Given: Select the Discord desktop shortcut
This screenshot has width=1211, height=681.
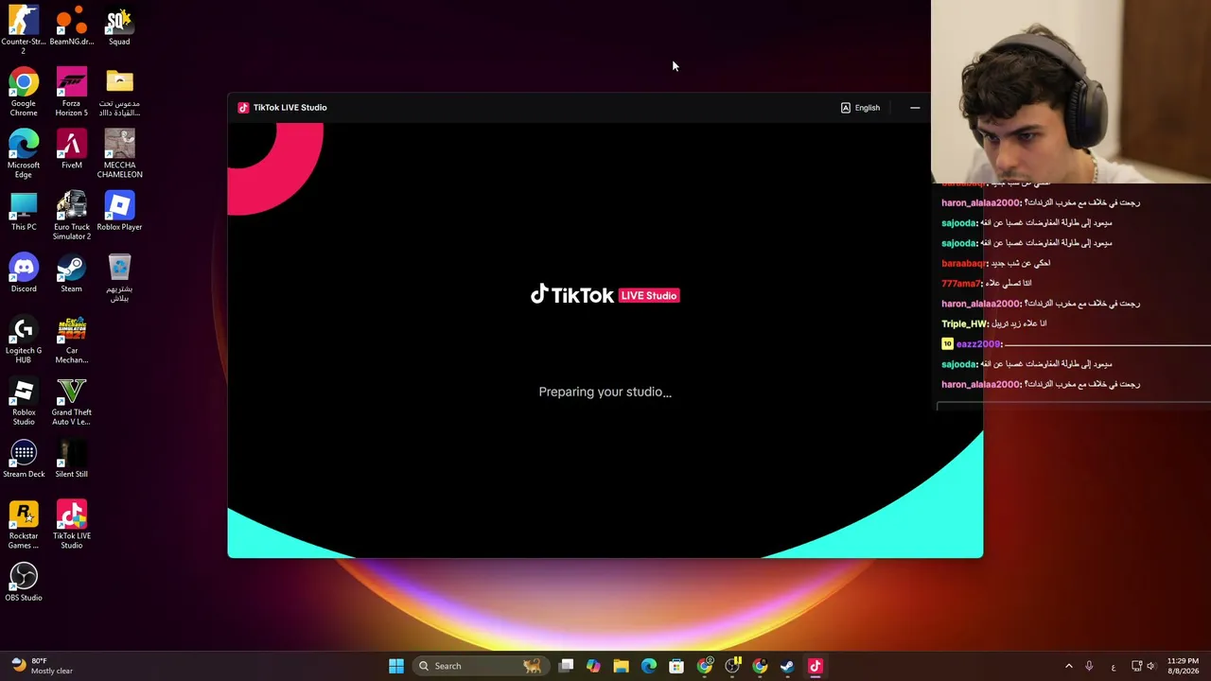Looking at the screenshot, I should pos(24,272).
